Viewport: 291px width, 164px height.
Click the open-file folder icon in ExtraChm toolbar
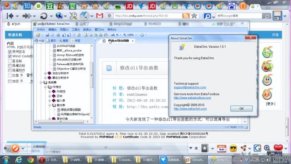[x=38, y=35]
